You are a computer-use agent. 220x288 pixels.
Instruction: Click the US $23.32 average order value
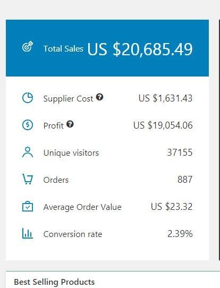pos(172,207)
